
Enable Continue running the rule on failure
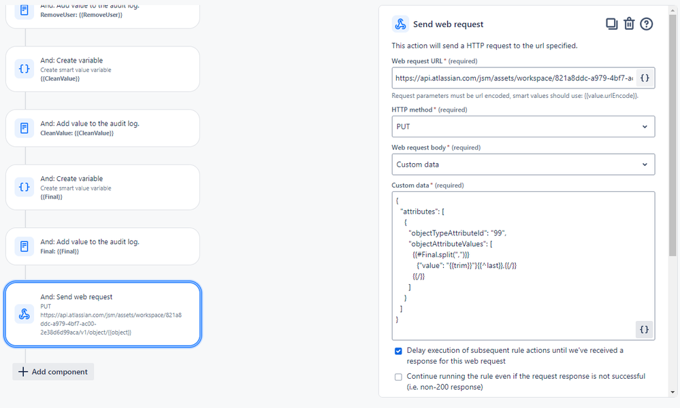(x=398, y=377)
